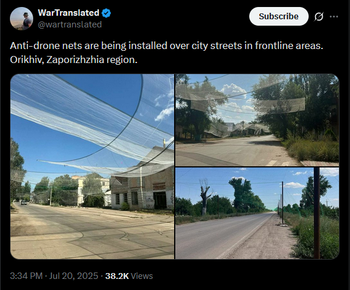Click the blue verified checkmark badge

pos(106,13)
